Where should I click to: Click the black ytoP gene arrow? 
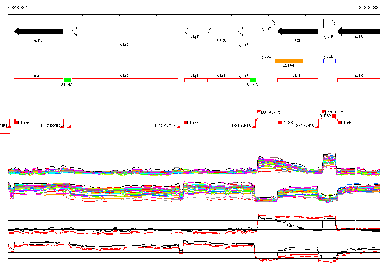pos(297,31)
